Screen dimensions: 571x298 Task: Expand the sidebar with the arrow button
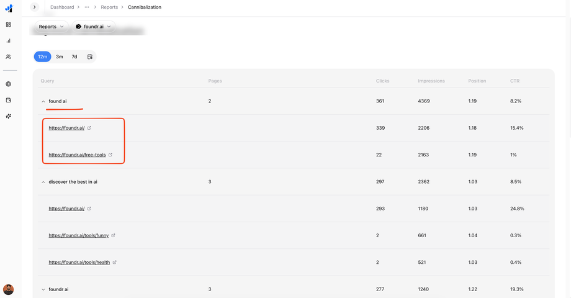click(35, 7)
